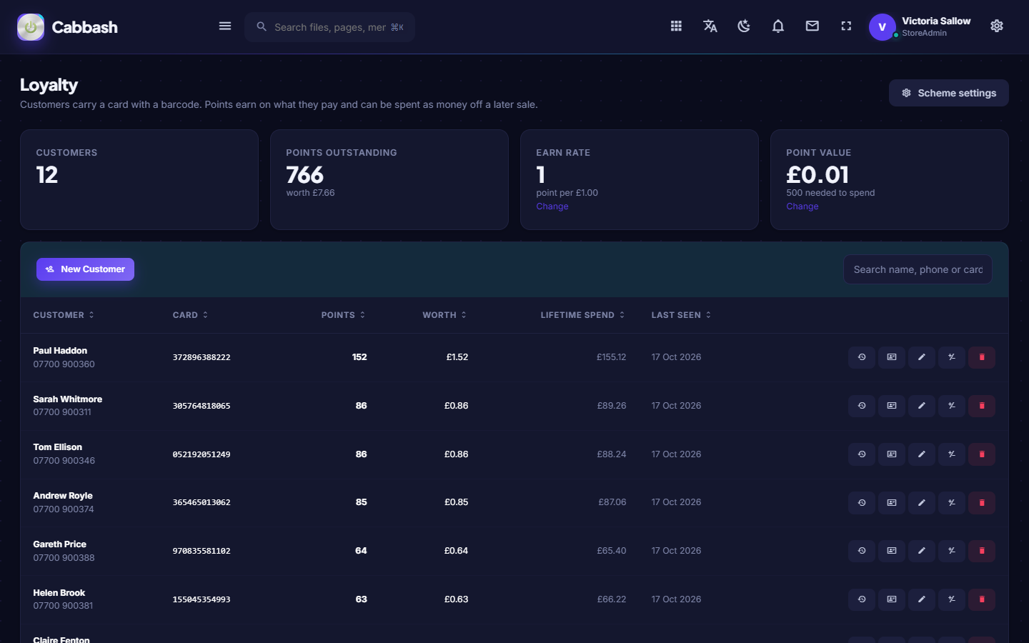Click Change under Earn Rate
This screenshot has height=643, width=1029.
[552, 206]
